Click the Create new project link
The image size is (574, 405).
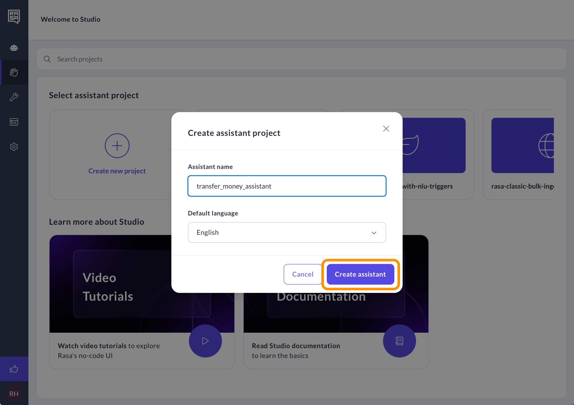[x=117, y=171]
